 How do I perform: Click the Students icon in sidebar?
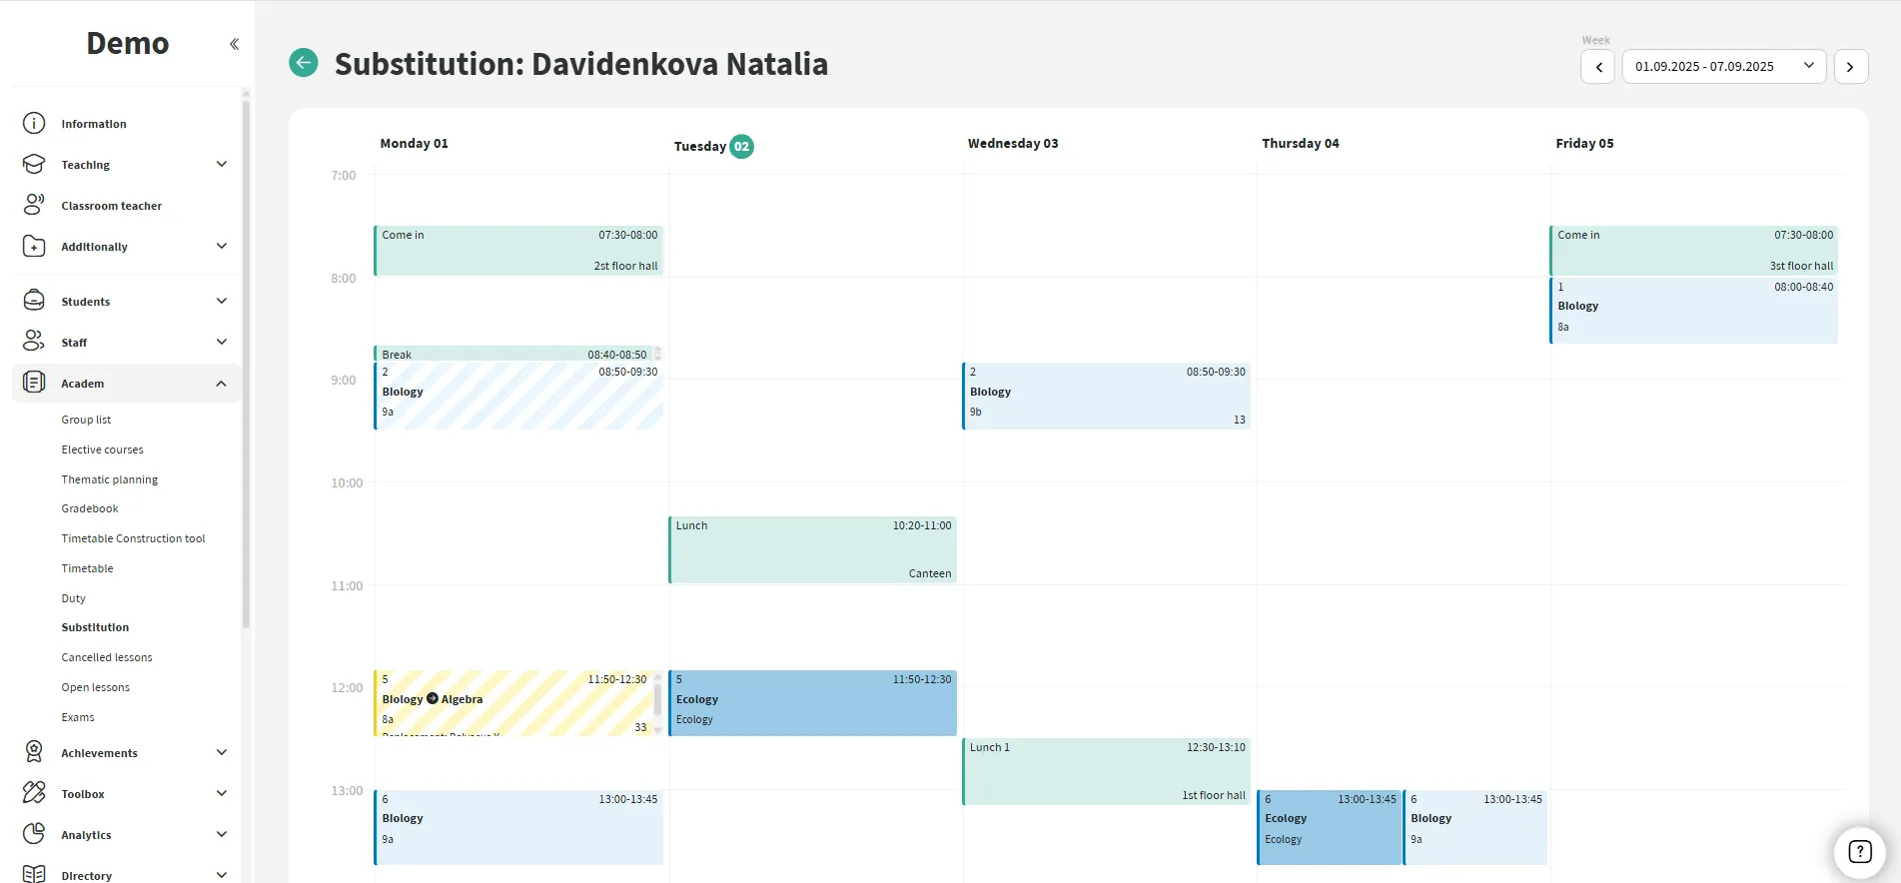tap(34, 301)
